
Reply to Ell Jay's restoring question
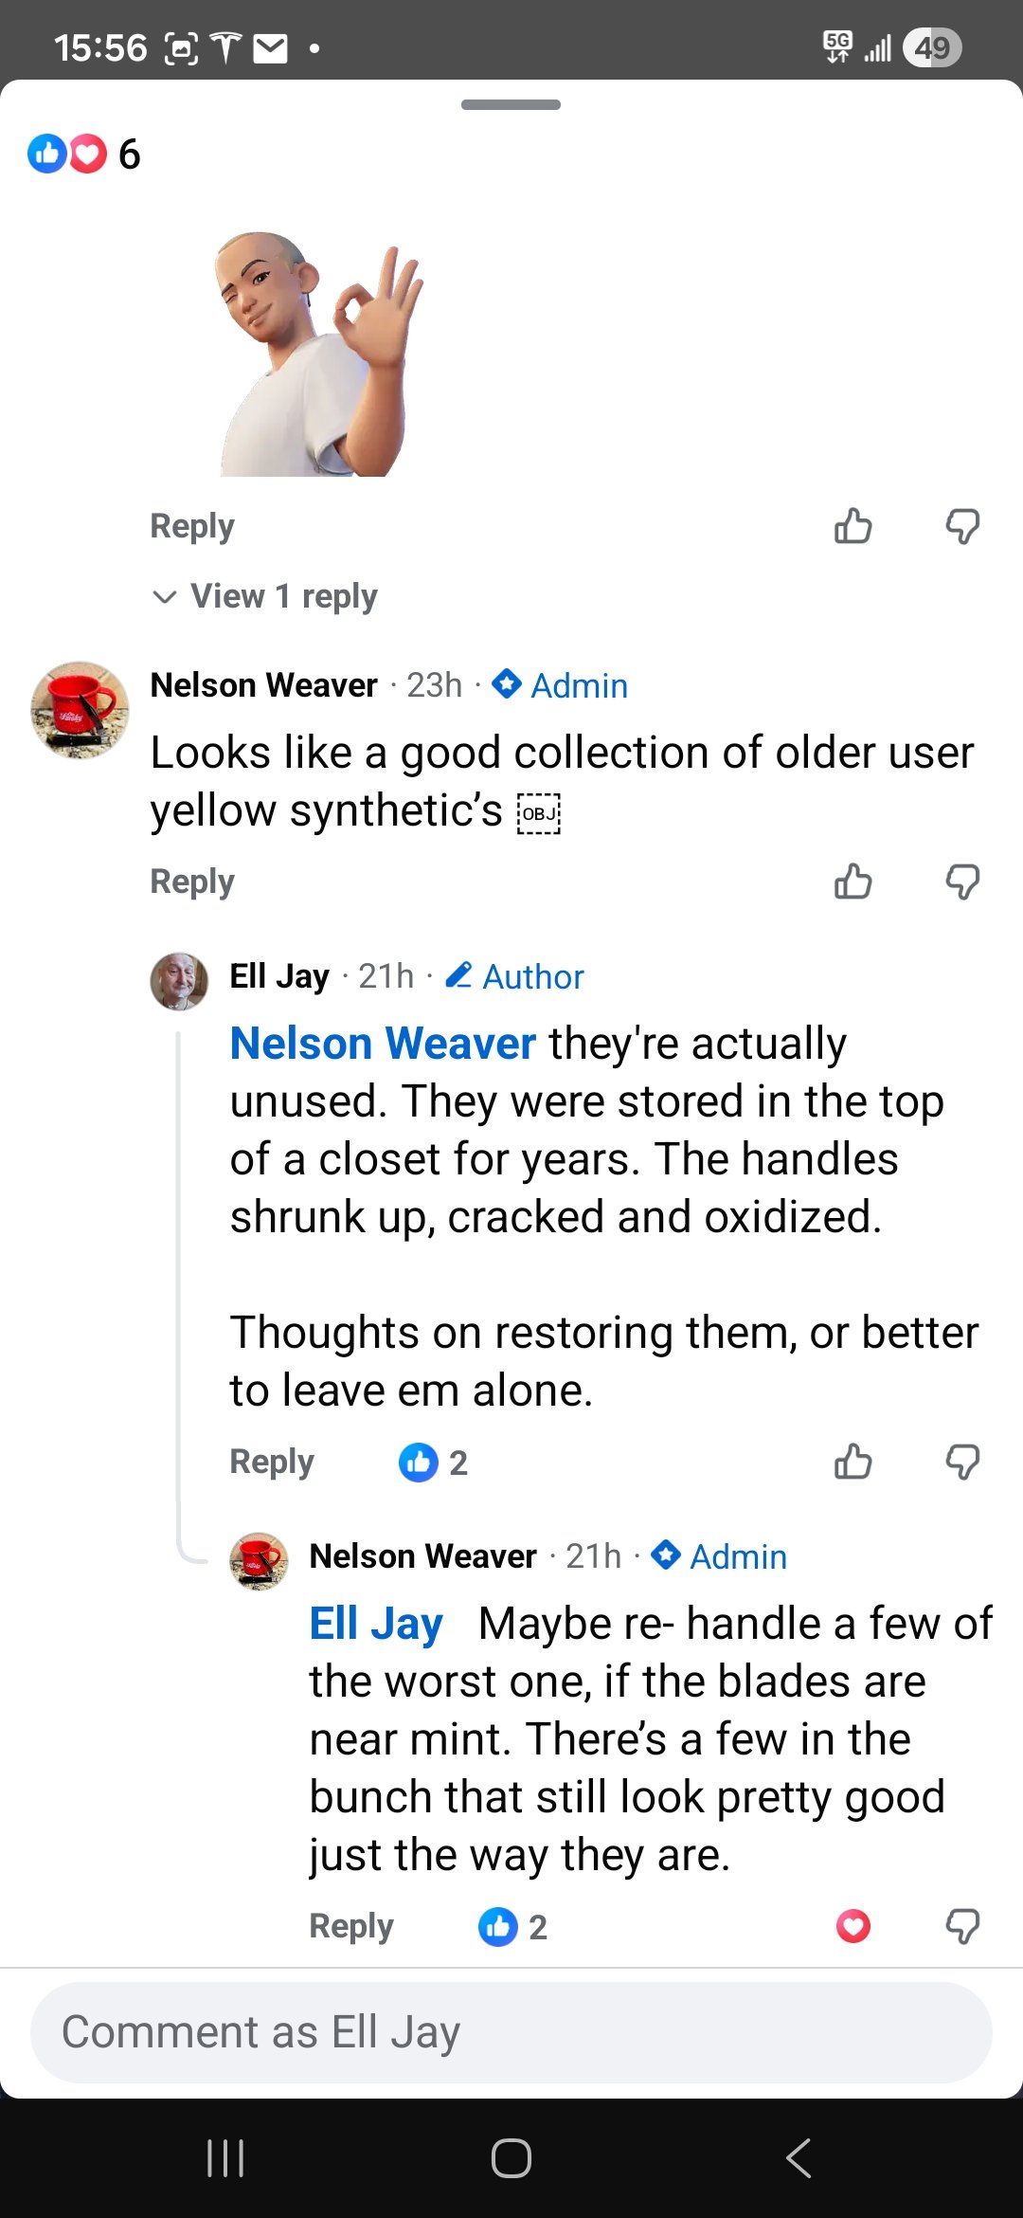272,1462
